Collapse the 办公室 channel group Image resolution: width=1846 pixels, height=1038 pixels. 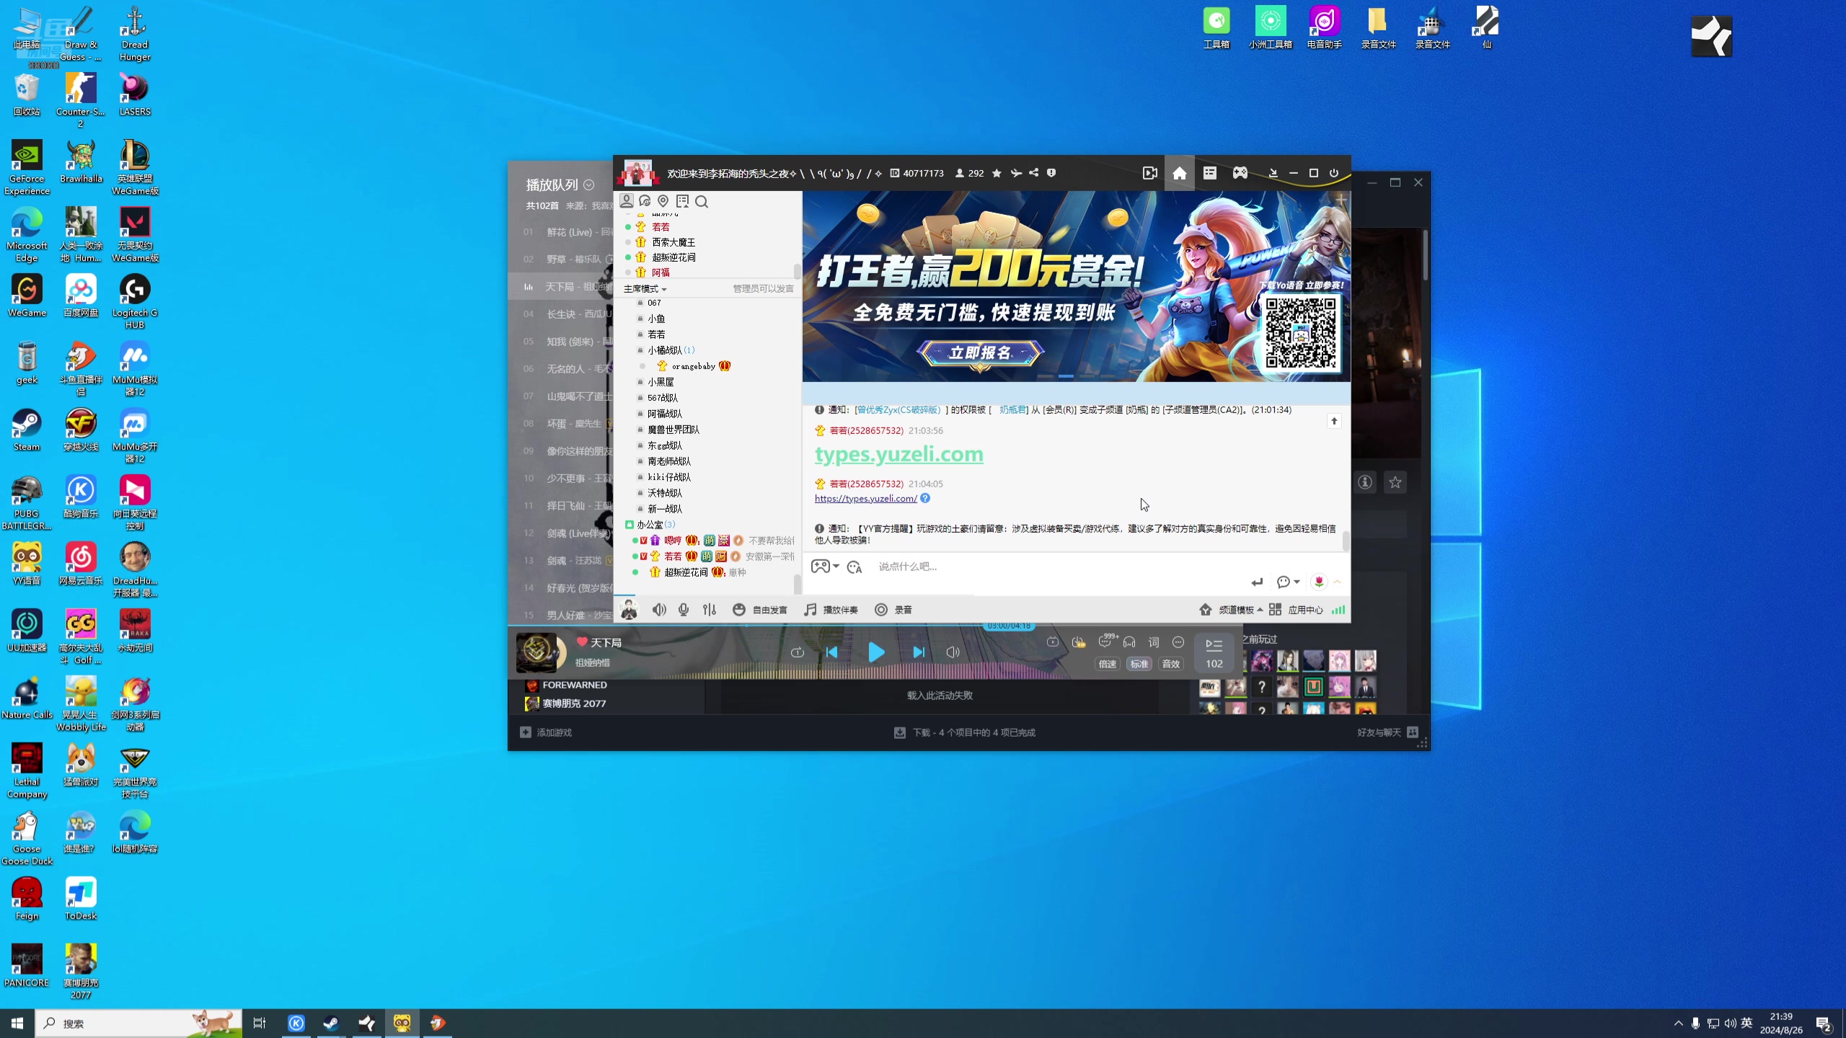630,525
